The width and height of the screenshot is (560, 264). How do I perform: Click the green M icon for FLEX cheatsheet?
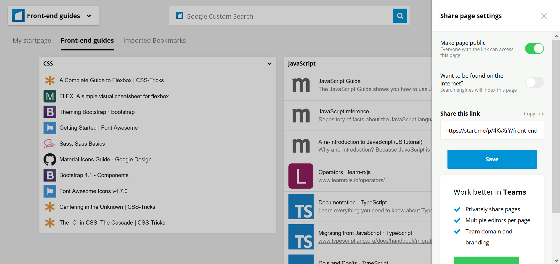click(x=50, y=96)
